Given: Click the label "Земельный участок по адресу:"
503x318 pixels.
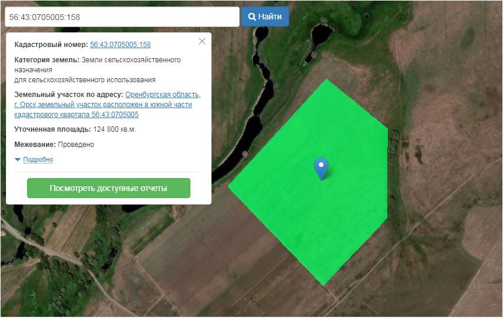Looking at the screenshot, I should (x=69, y=95).
